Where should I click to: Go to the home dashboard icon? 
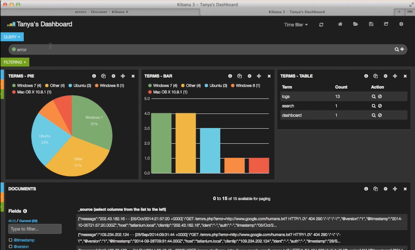[x=340, y=24]
